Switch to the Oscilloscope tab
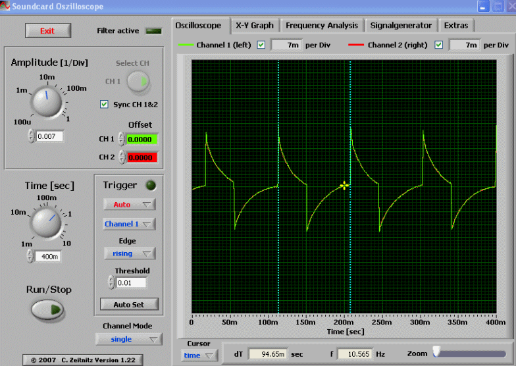 (x=201, y=26)
